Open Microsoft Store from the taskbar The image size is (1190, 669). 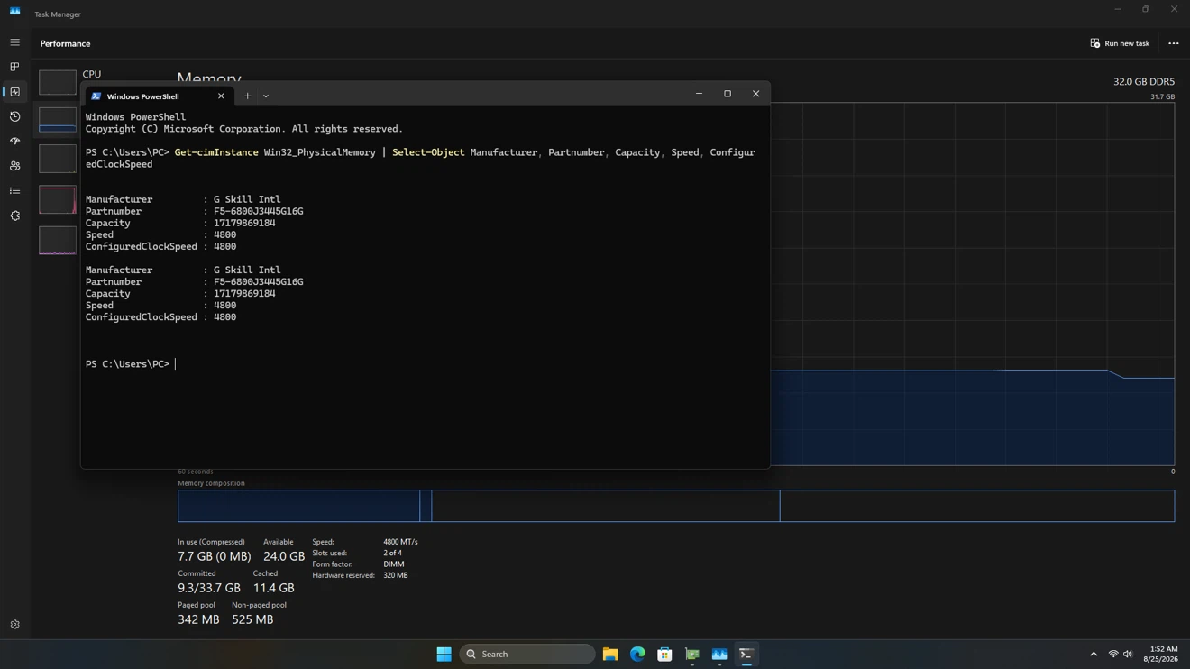(664, 654)
